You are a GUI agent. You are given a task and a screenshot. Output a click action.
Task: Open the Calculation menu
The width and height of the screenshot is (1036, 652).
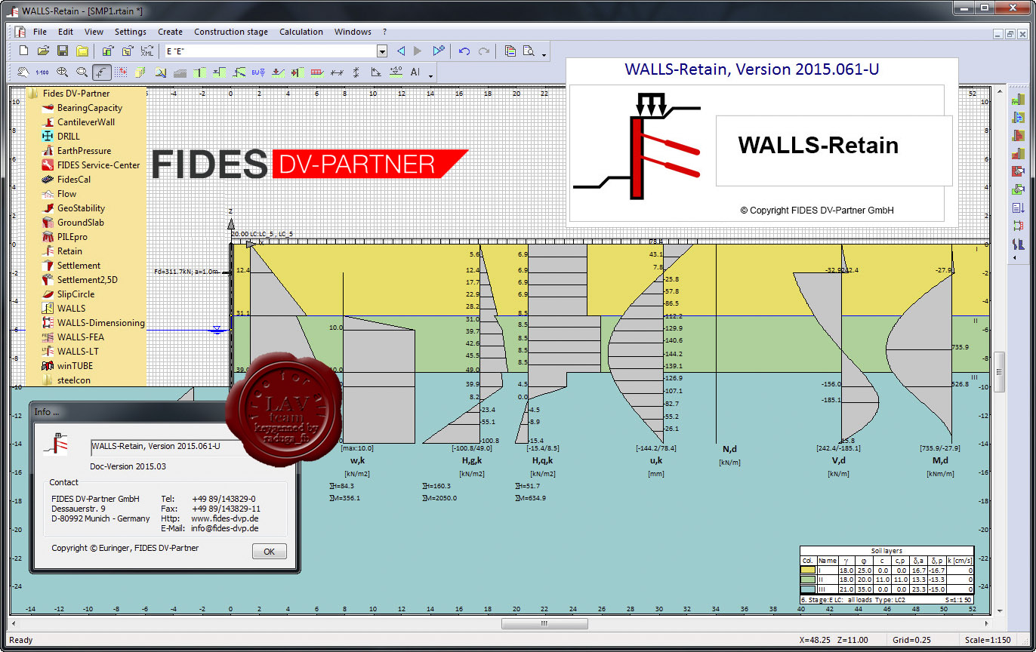tap(301, 32)
